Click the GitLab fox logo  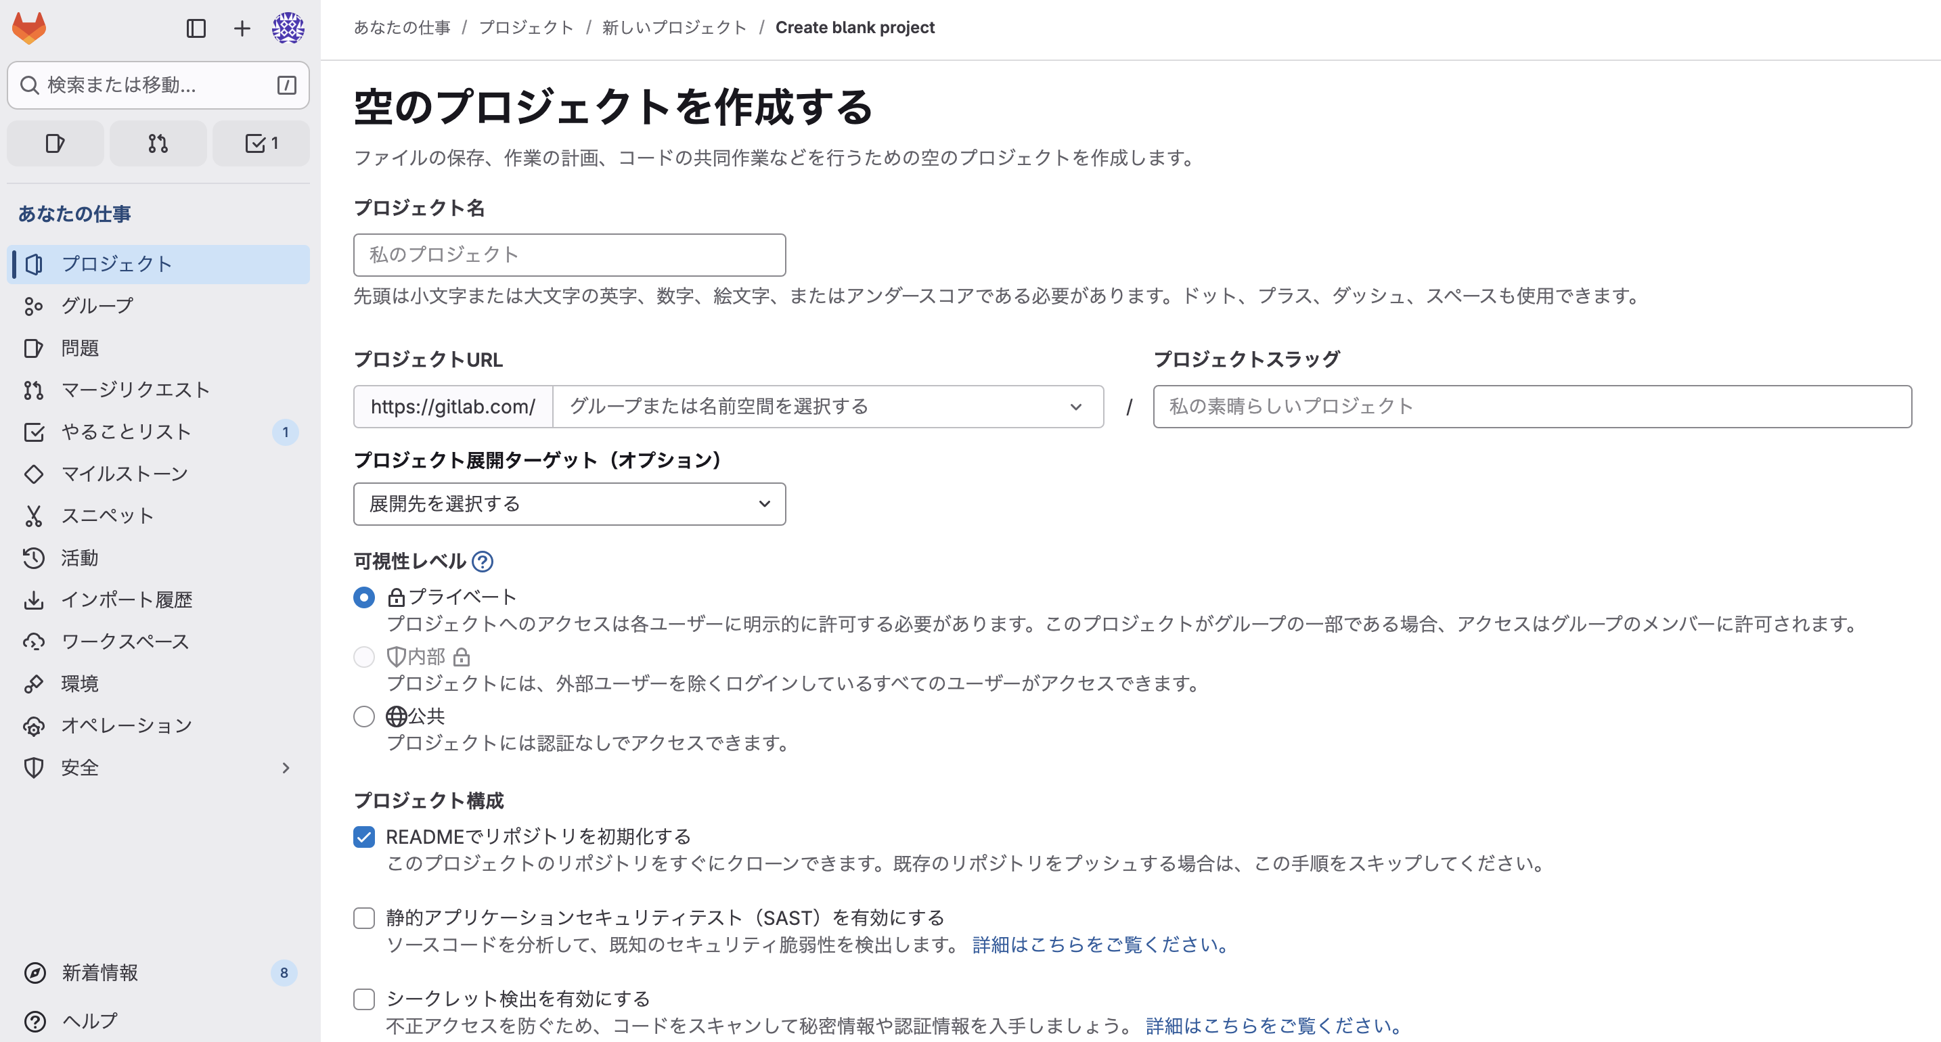pos(29,28)
